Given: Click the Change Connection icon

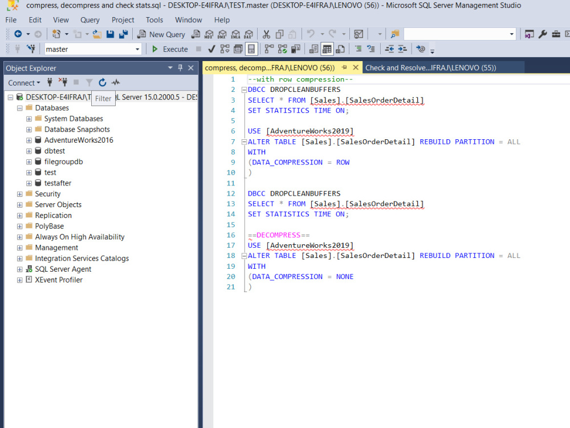Looking at the screenshot, I should pos(31,49).
